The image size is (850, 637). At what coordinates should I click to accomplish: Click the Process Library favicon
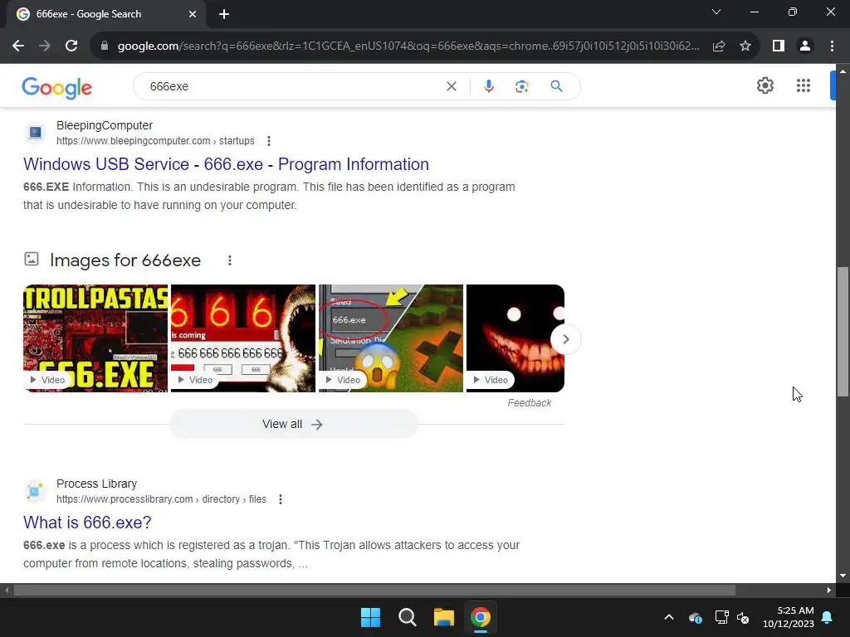[x=35, y=490]
